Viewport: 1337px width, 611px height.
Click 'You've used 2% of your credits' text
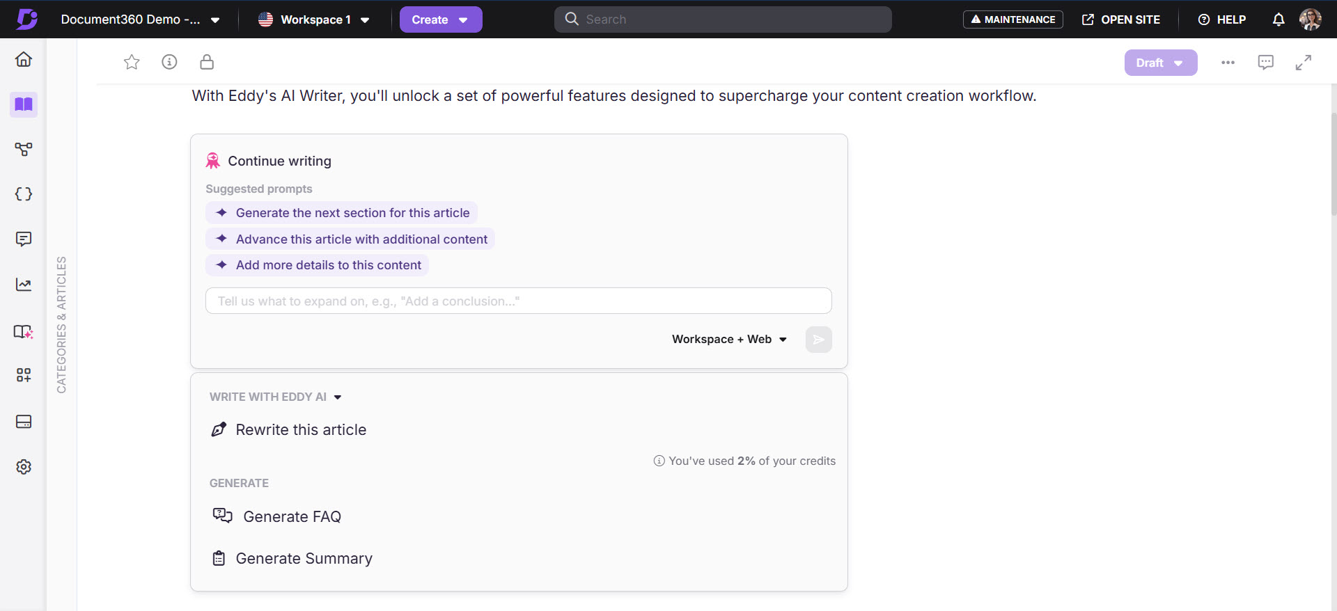[x=752, y=461]
